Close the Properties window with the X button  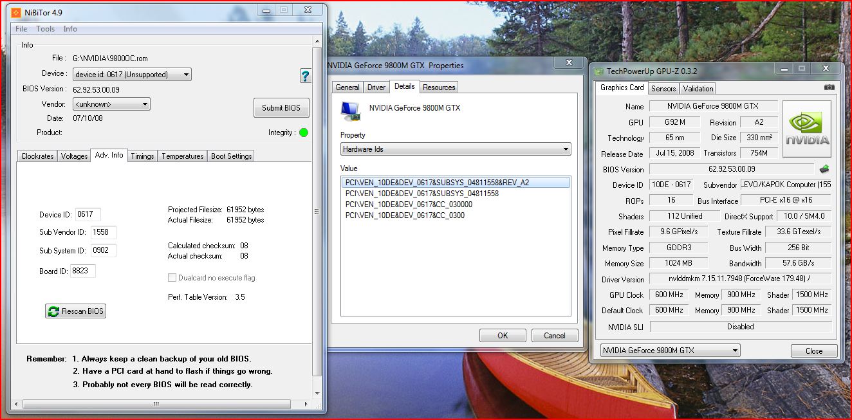pos(570,62)
